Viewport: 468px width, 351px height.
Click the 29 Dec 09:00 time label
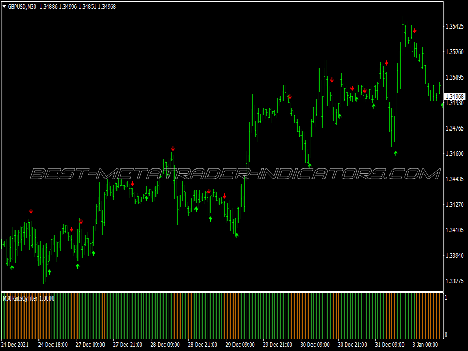click(x=240, y=344)
